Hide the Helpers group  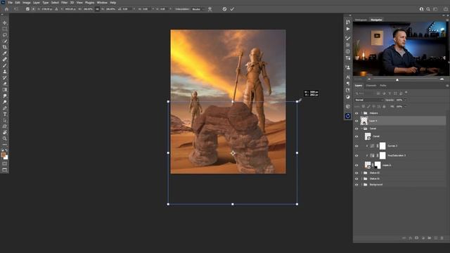(356, 113)
